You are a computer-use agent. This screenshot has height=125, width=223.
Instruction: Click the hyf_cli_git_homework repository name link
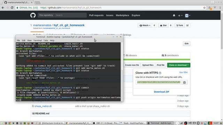(x=69, y=25)
